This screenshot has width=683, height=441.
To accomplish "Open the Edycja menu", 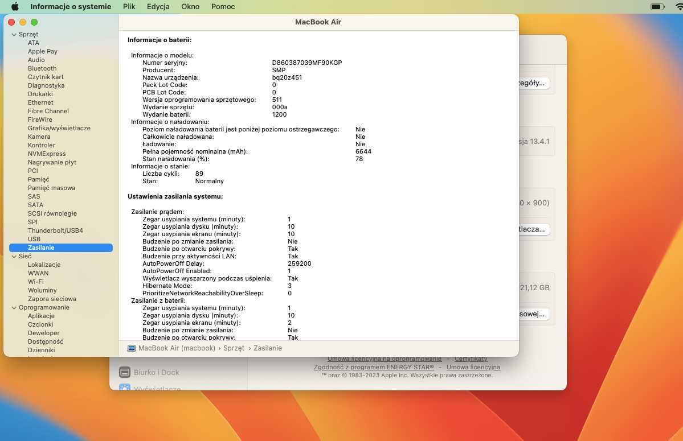I will tap(158, 6).
